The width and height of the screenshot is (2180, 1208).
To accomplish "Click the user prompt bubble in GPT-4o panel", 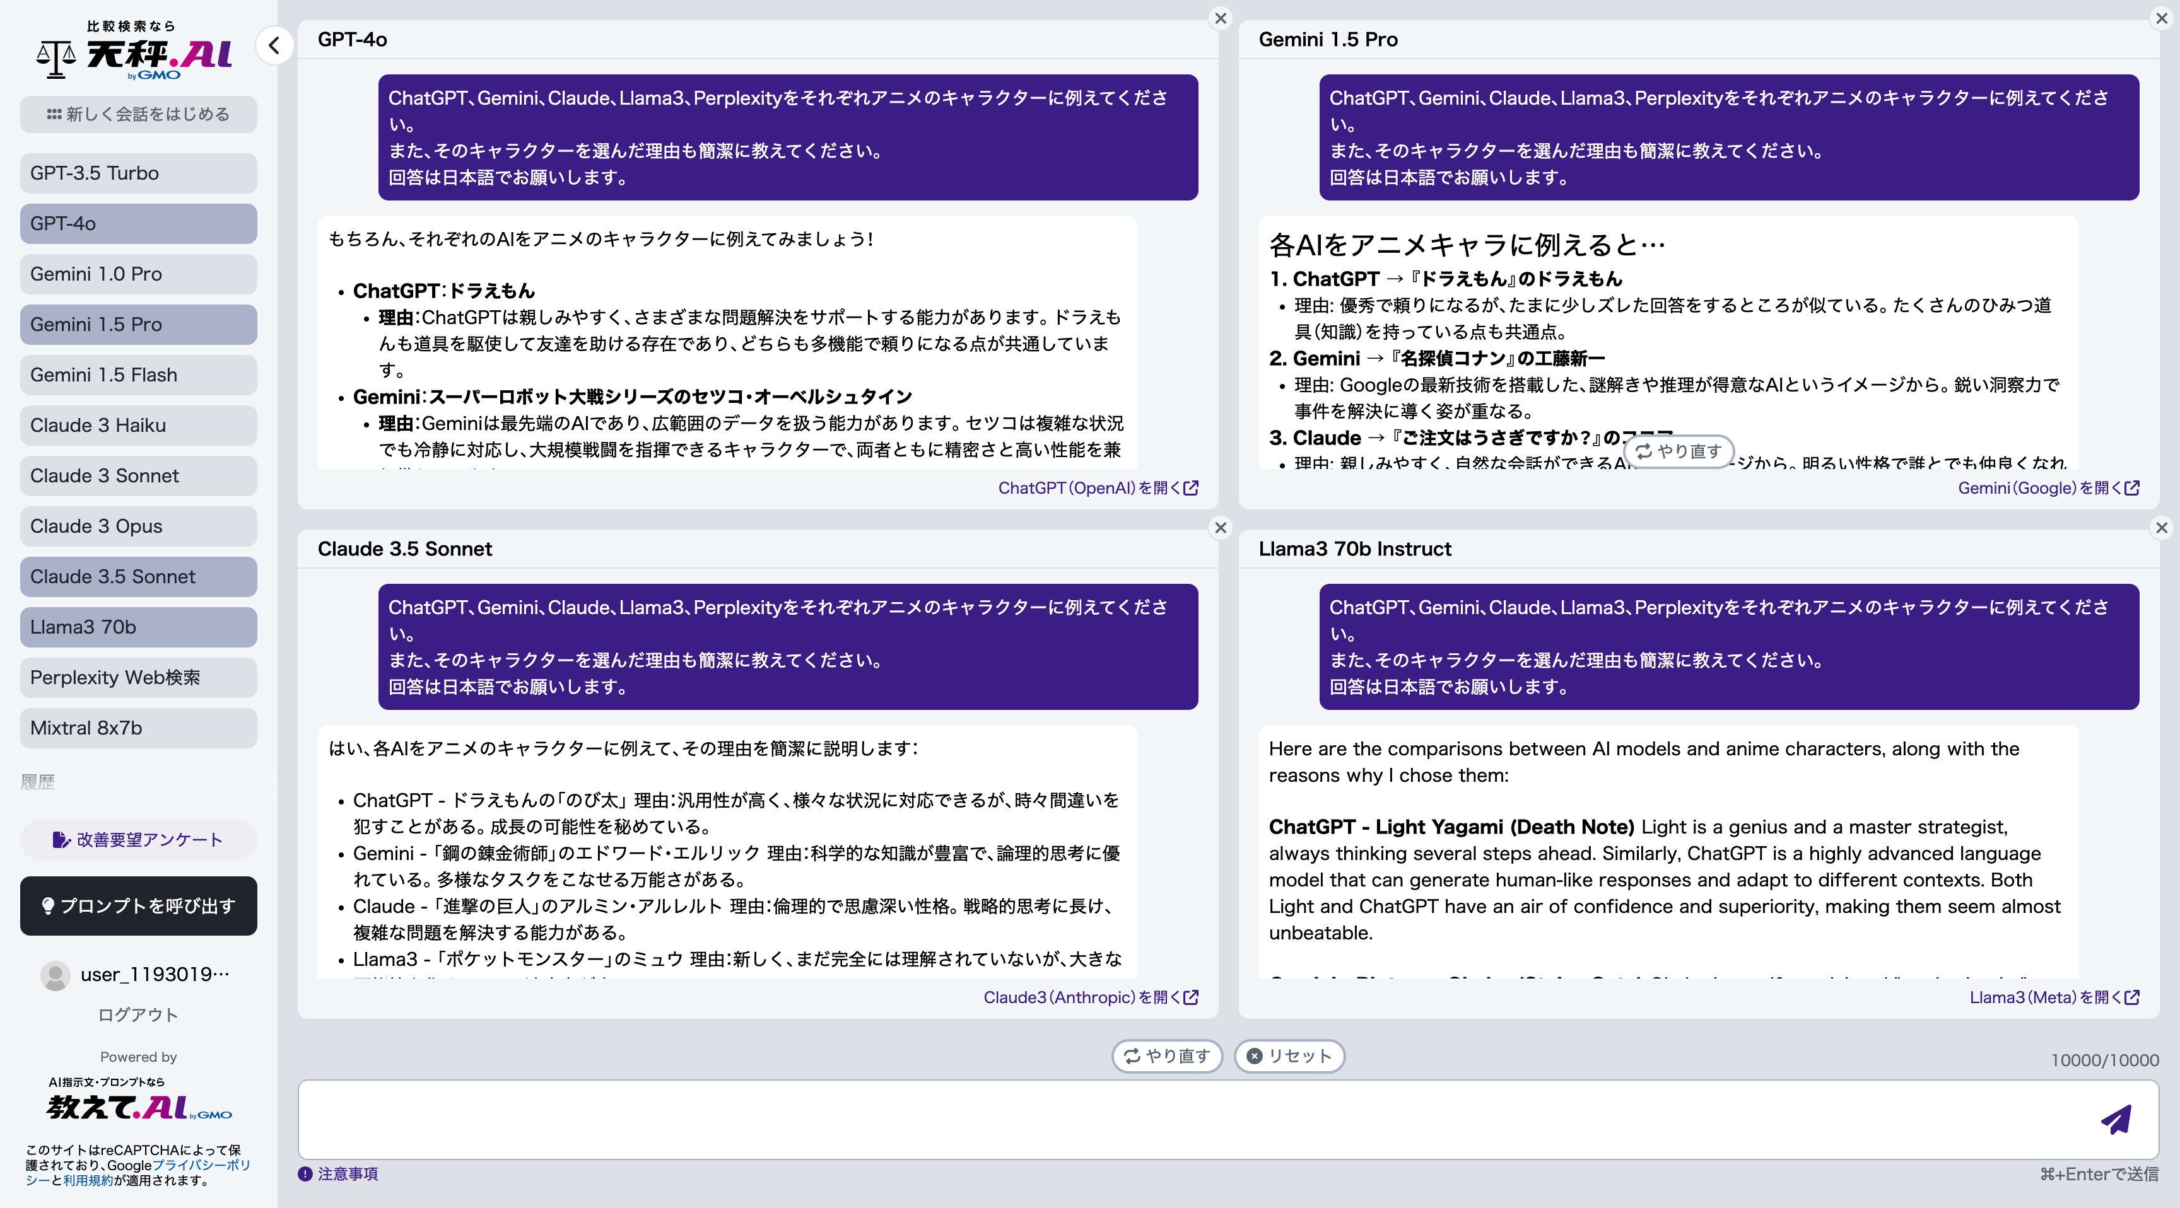I will (x=788, y=138).
